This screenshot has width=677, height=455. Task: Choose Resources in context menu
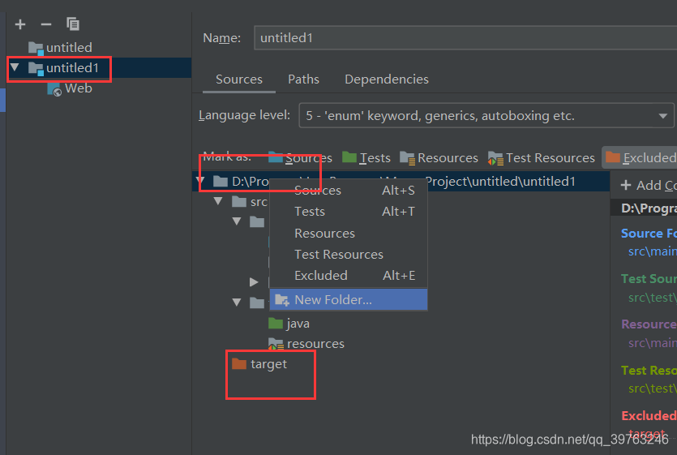pyautogui.click(x=349, y=234)
